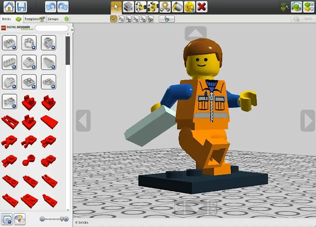Pick the red ball joint piece
This screenshot has width=316, height=227.
tap(29, 160)
